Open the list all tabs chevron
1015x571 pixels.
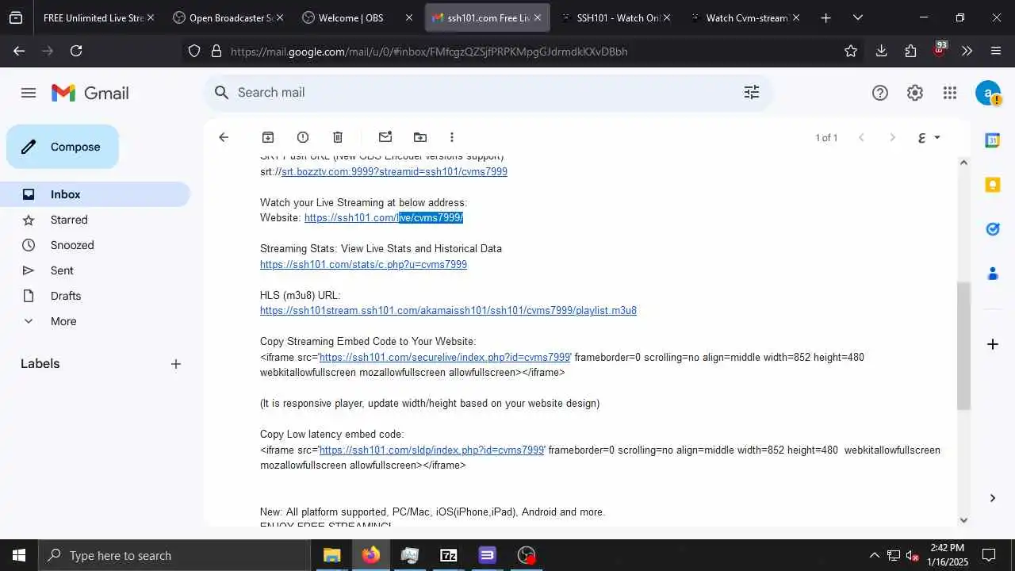(x=858, y=17)
